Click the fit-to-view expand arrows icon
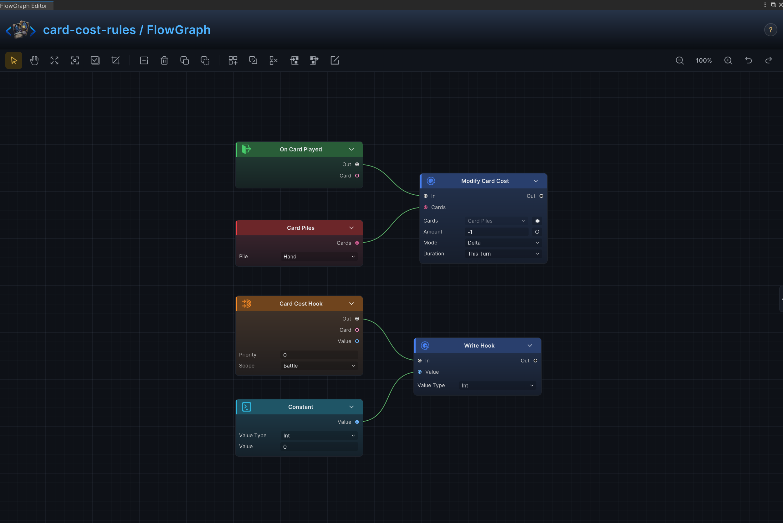 tap(54, 60)
